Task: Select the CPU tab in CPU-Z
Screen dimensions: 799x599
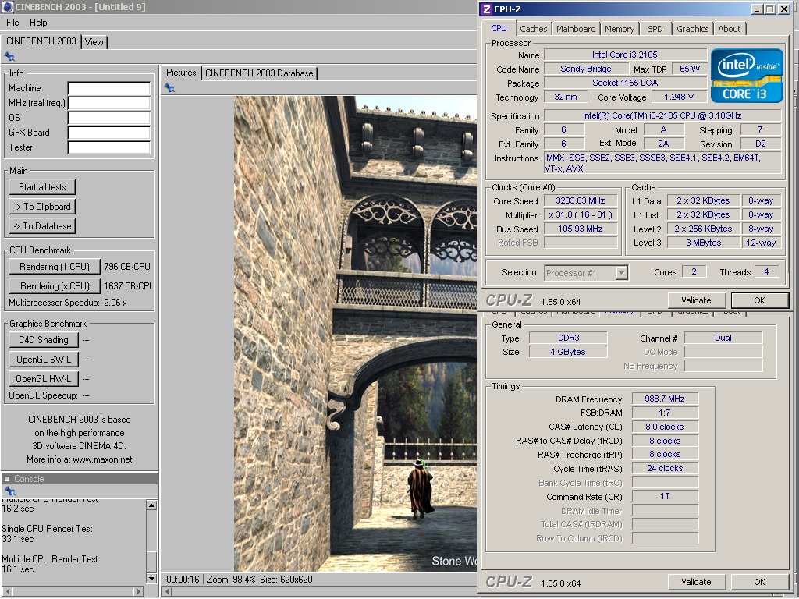Action: tap(499, 29)
